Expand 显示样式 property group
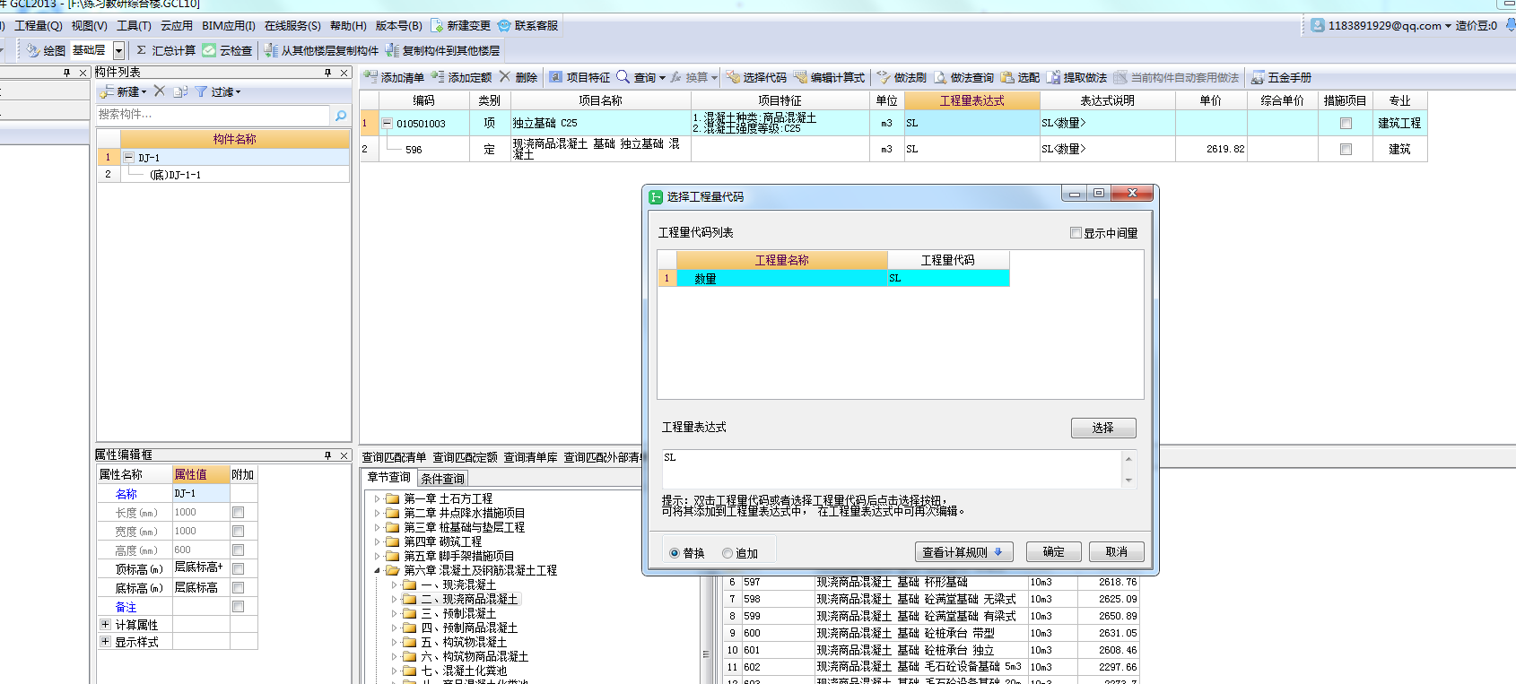This screenshot has height=684, width=1516. (105, 642)
